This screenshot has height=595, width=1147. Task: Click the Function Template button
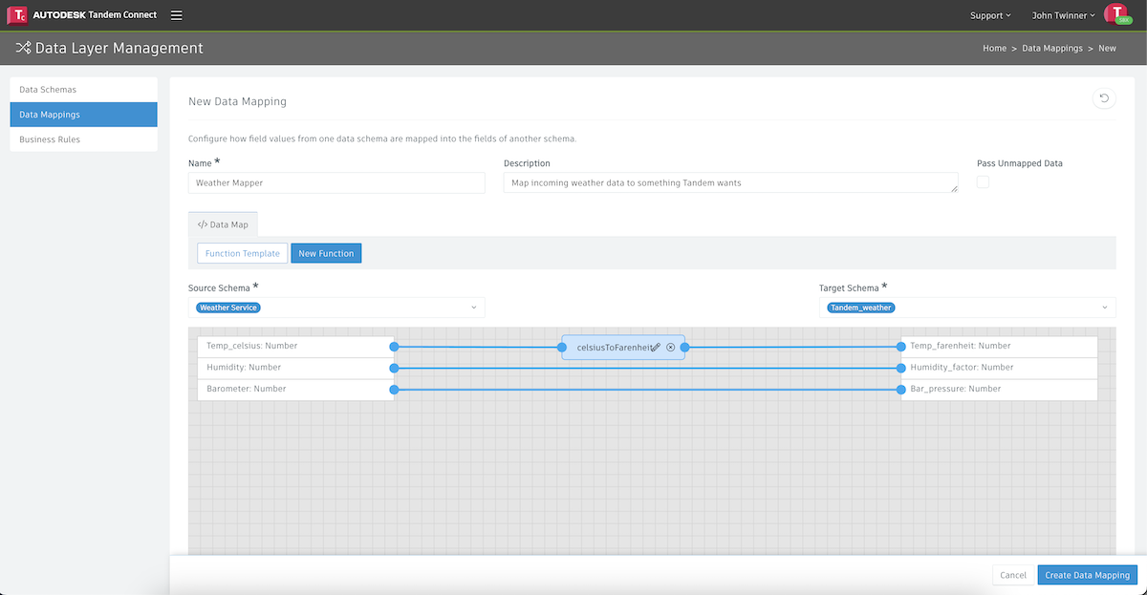(243, 253)
